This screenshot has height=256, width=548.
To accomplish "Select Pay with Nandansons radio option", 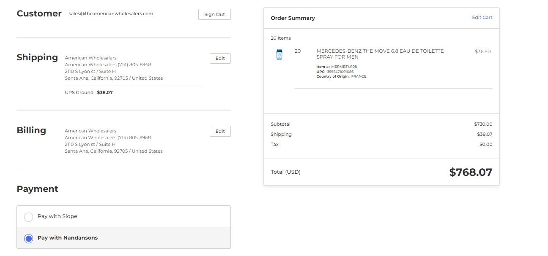I will [28, 238].
